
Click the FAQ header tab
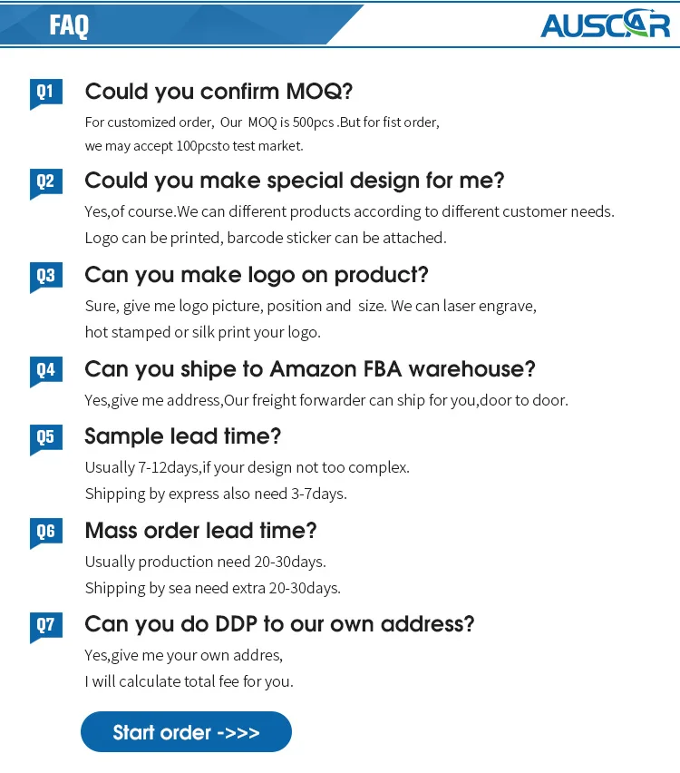point(70,24)
